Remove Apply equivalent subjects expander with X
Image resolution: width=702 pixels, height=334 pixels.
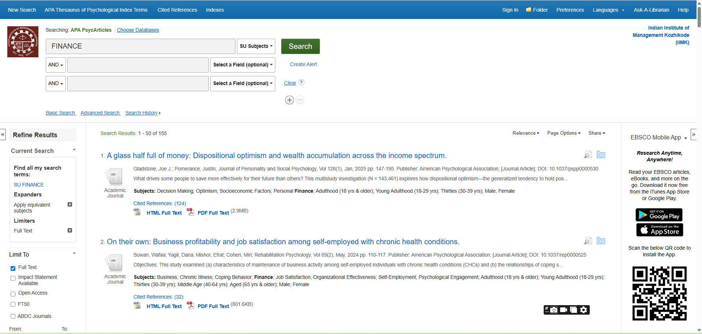tap(70, 204)
